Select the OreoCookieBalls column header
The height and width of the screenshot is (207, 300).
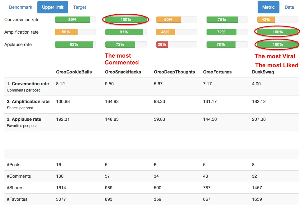click(74, 72)
